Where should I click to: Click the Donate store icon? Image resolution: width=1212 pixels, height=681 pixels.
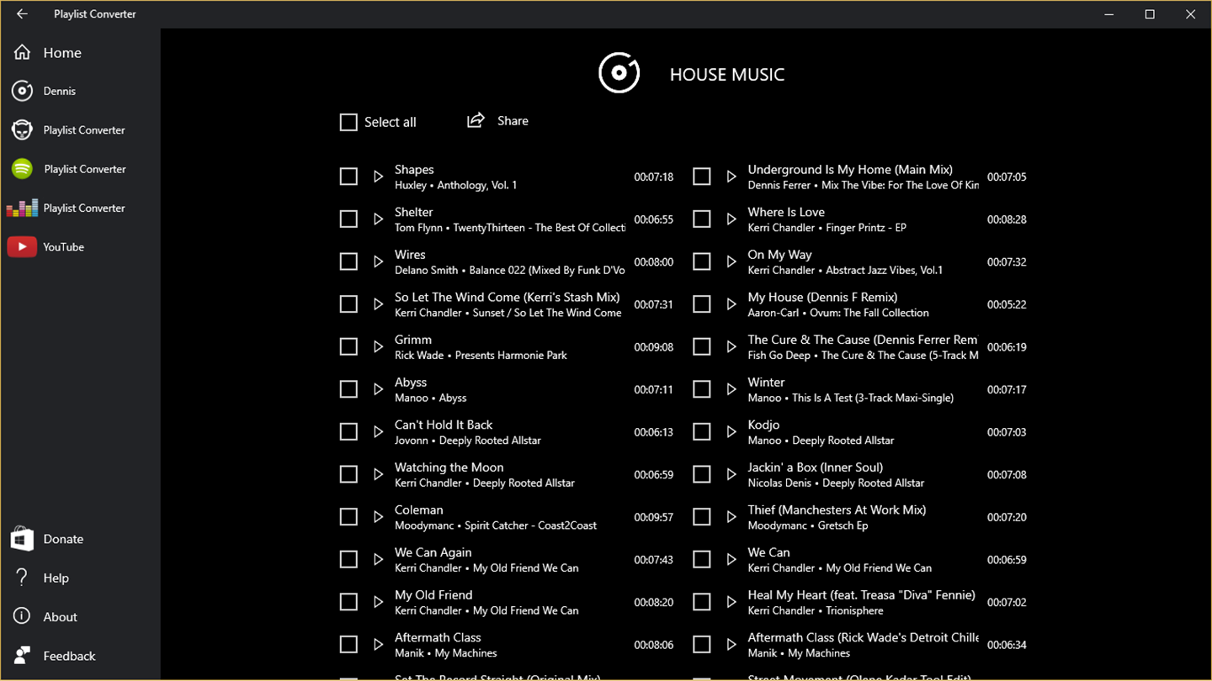coord(22,539)
